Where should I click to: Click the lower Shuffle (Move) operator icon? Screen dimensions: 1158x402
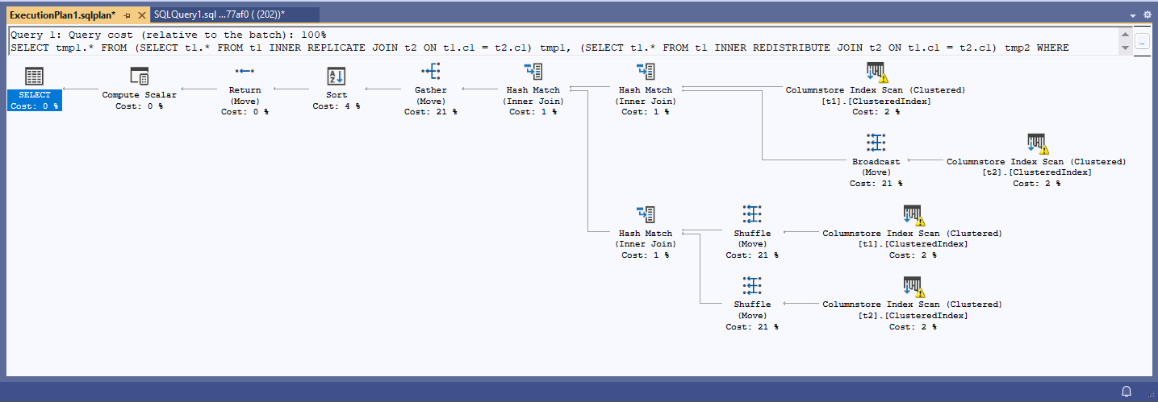[x=751, y=285]
